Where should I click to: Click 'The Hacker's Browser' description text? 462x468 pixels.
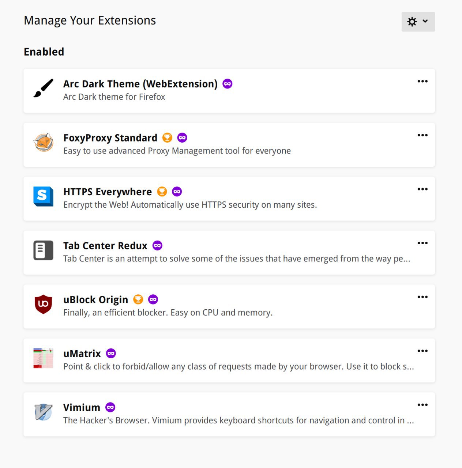pos(238,420)
